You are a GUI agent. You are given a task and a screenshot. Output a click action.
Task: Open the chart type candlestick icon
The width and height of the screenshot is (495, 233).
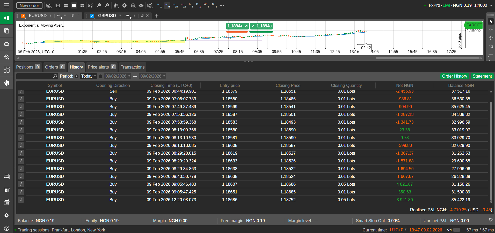(116, 5)
